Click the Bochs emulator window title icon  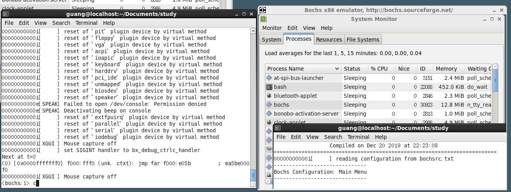[263, 10]
